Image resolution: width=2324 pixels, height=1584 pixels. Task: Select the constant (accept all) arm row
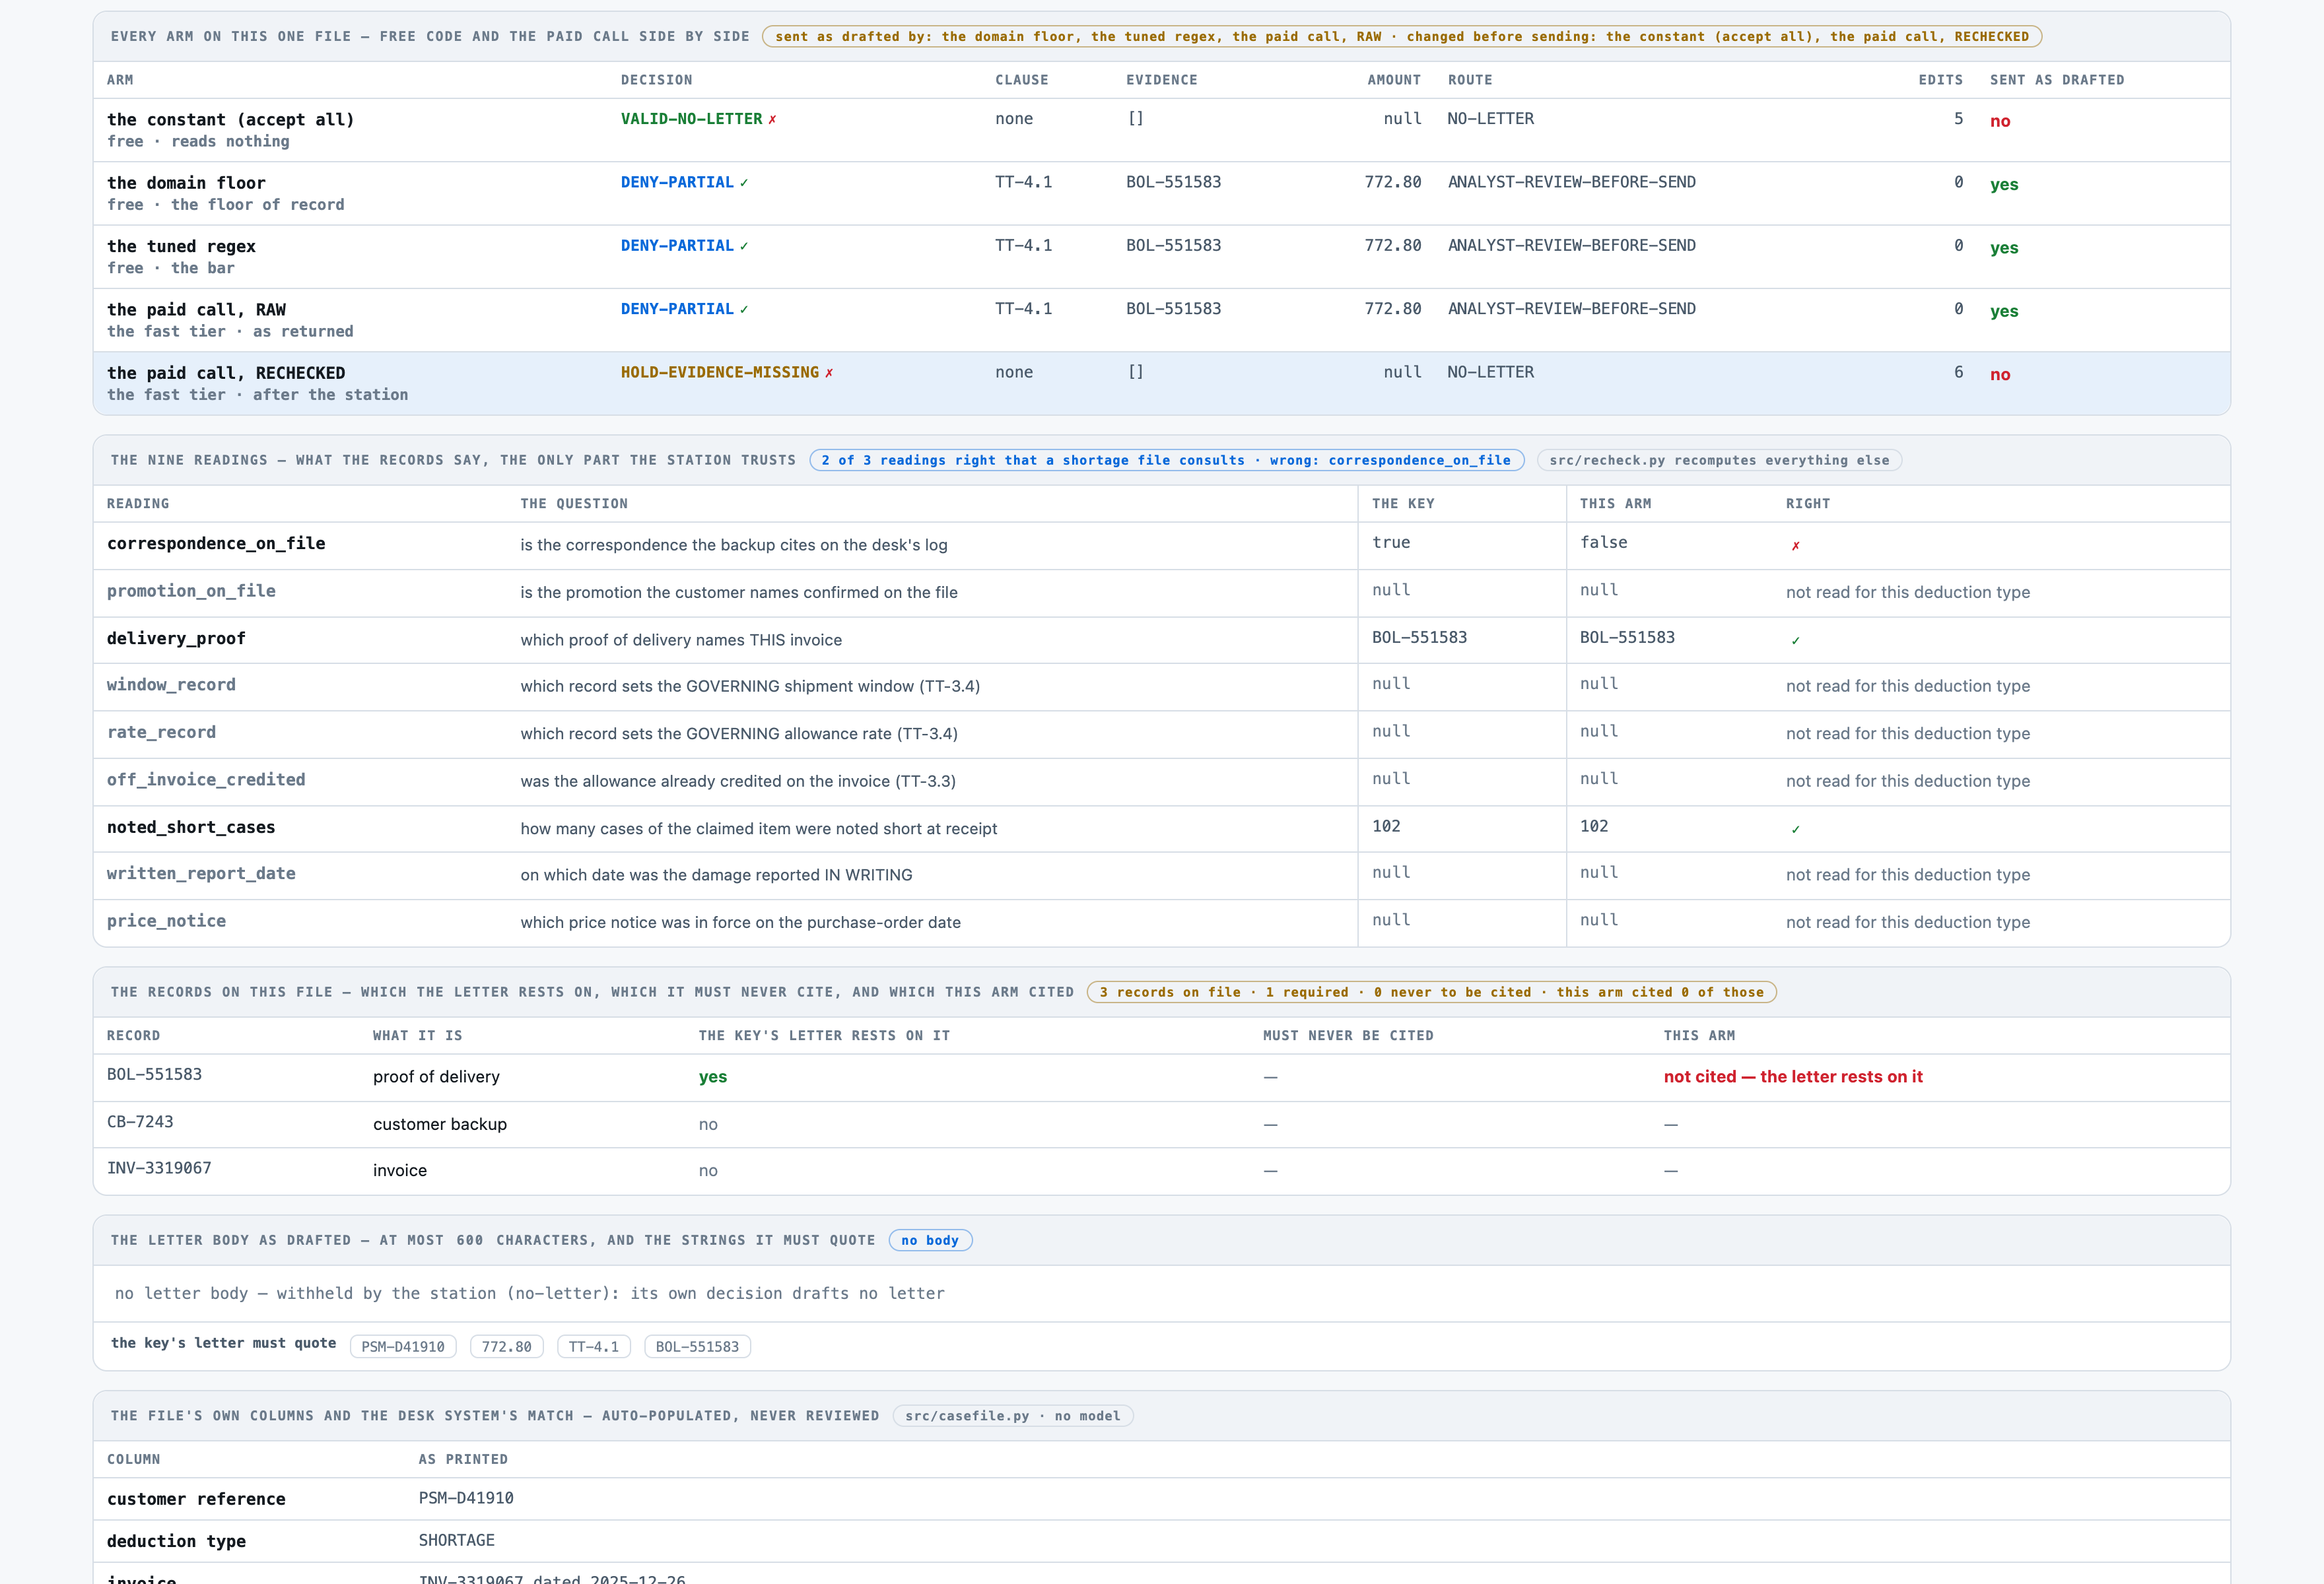point(1161,130)
